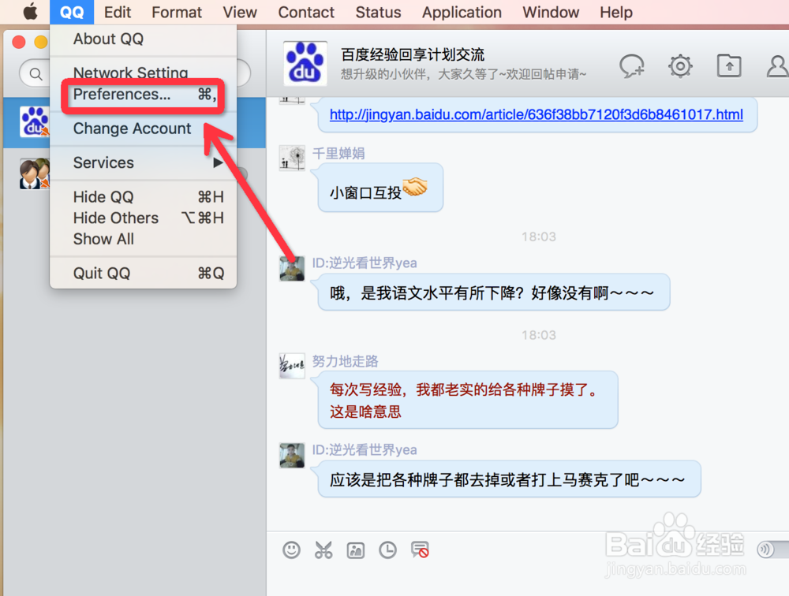Open the jingyan.baidu.com article link
The width and height of the screenshot is (789, 596).
tap(535, 114)
